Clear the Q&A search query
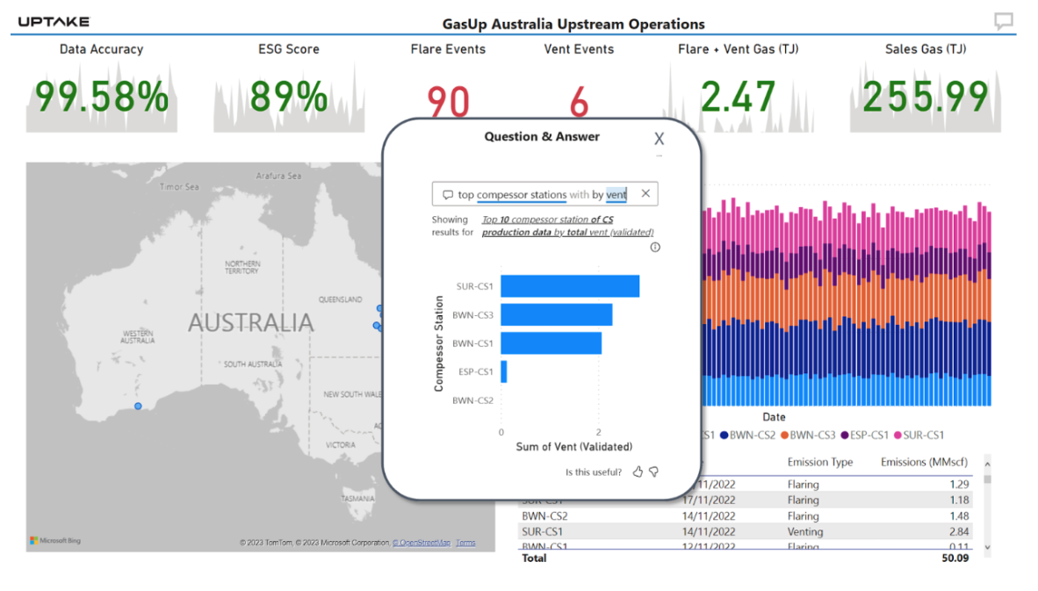Screen dimensions: 1038x591 [645, 193]
